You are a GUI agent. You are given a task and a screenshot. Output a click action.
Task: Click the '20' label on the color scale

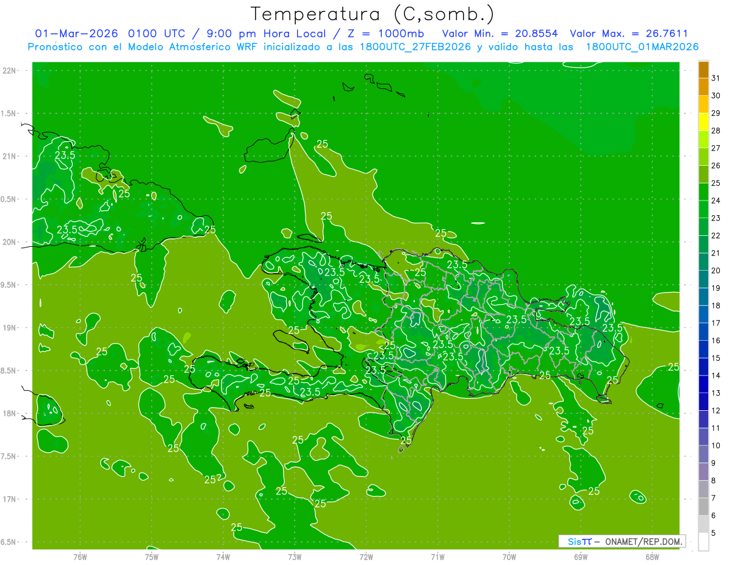click(x=716, y=271)
